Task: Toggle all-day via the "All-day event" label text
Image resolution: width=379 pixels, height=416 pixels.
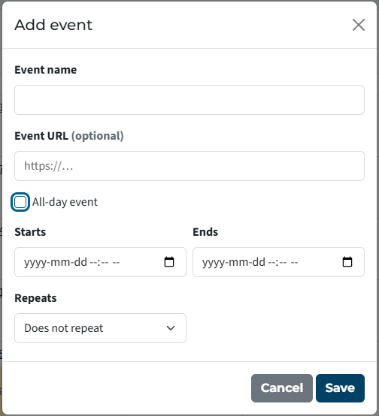Action: (65, 202)
